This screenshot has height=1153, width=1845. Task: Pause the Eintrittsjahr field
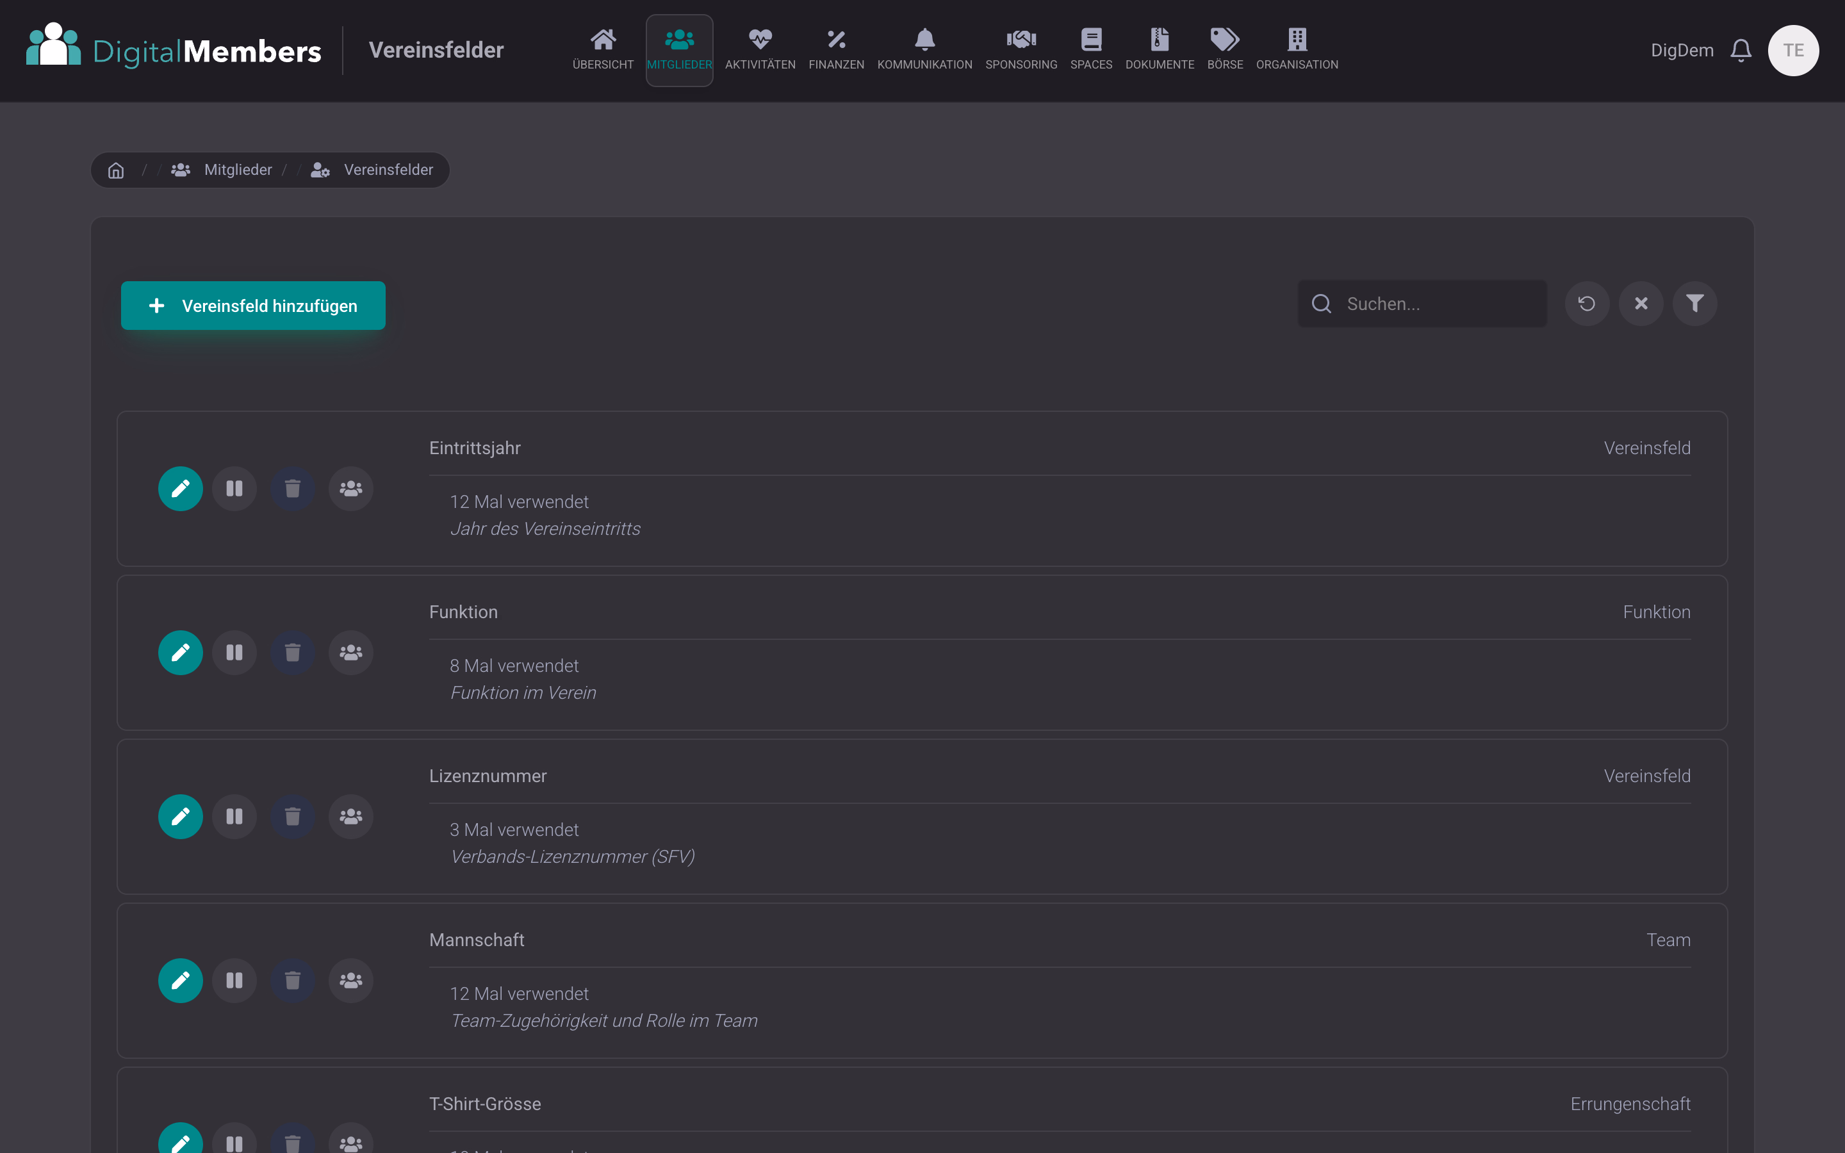point(234,489)
